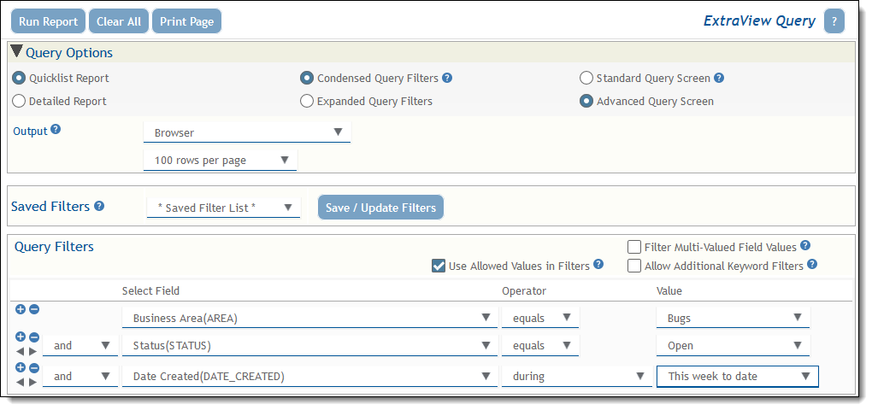
Task: Click help icon beside Saved Filters
Action: pyautogui.click(x=99, y=206)
